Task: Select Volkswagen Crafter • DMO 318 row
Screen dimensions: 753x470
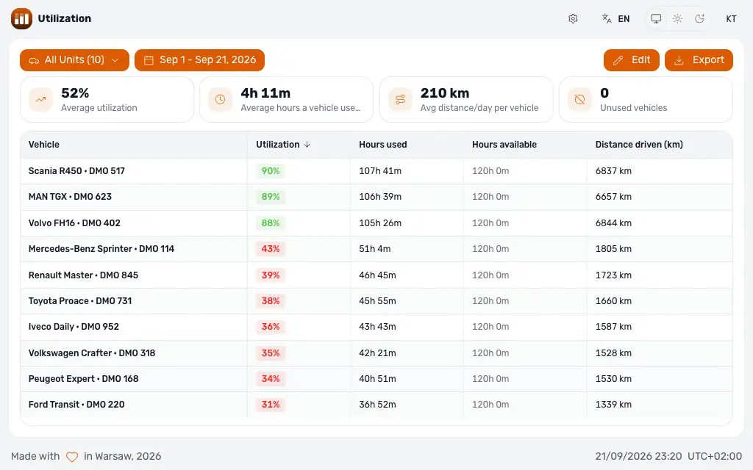Action: pos(376,353)
